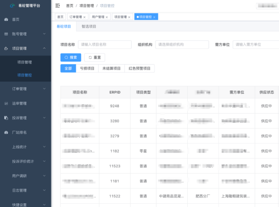Click the 运单管理 sidebar icon
This screenshot has height=207, width=279.
(6, 103)
